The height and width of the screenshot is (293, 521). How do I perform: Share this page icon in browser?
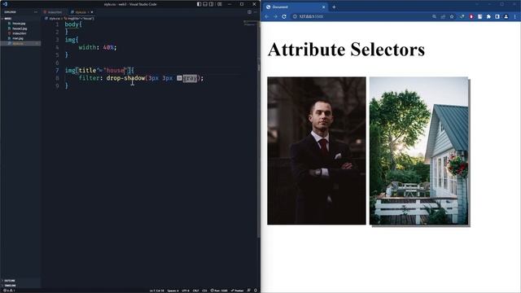click(443, 16)
